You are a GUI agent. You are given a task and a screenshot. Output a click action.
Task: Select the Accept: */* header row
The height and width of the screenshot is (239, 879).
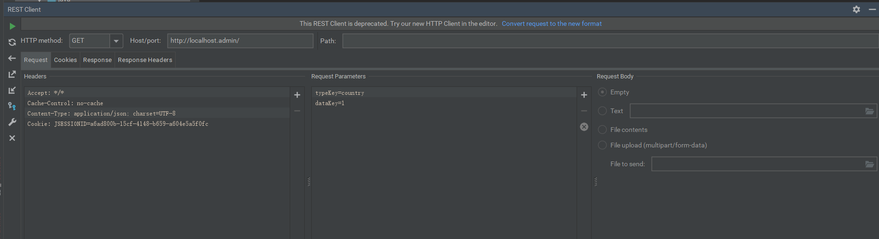tap(157, 93)
